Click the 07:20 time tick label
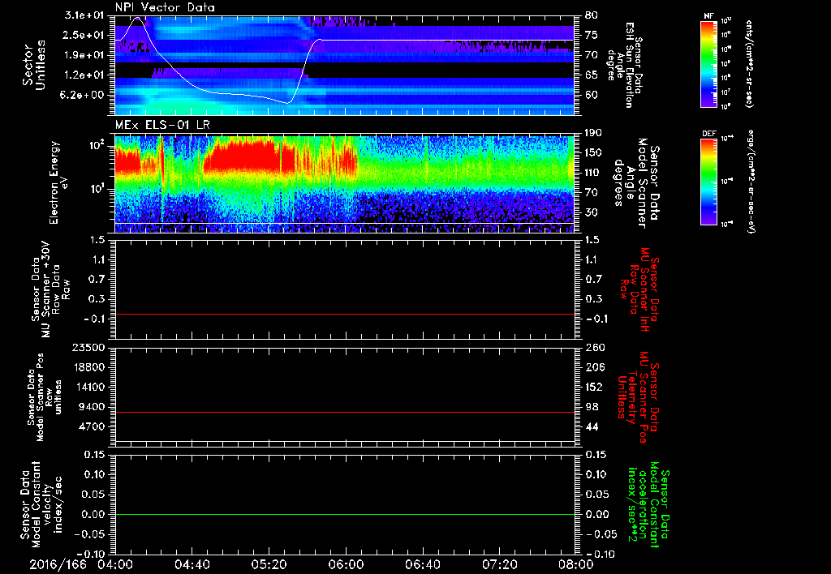This screenshot has width=831, height=574. [x=499, y=564]
